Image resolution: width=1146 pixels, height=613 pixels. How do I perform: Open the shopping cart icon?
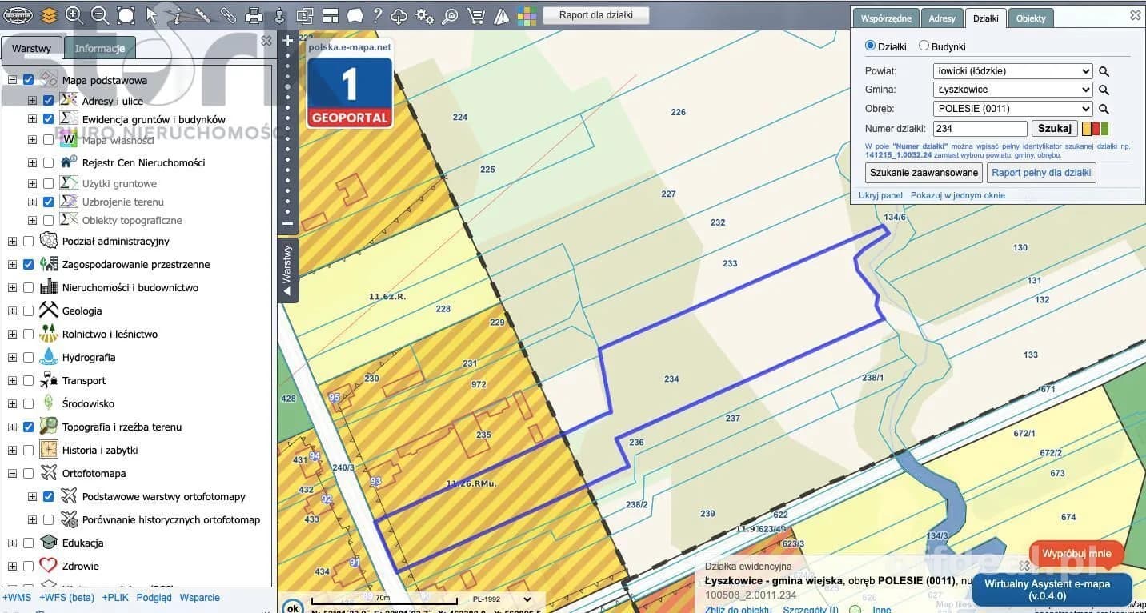(x=476, y=15)
